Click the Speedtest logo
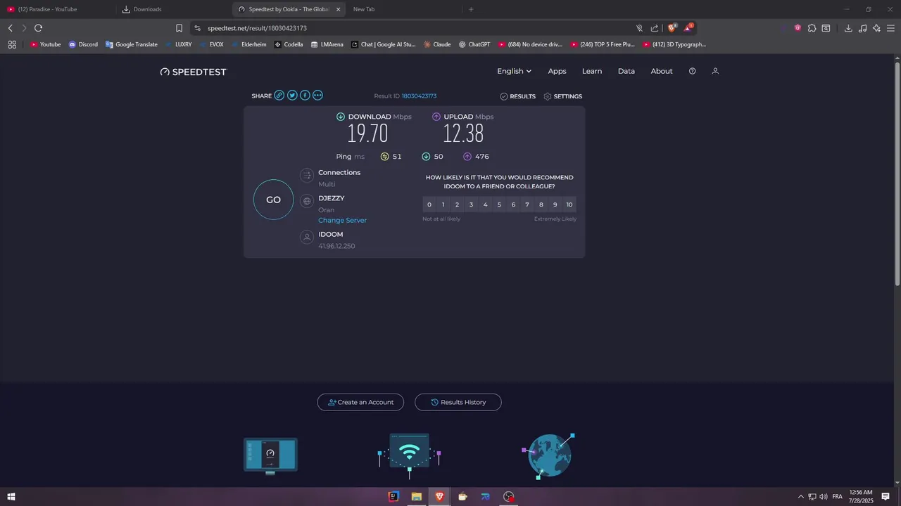 194,72
